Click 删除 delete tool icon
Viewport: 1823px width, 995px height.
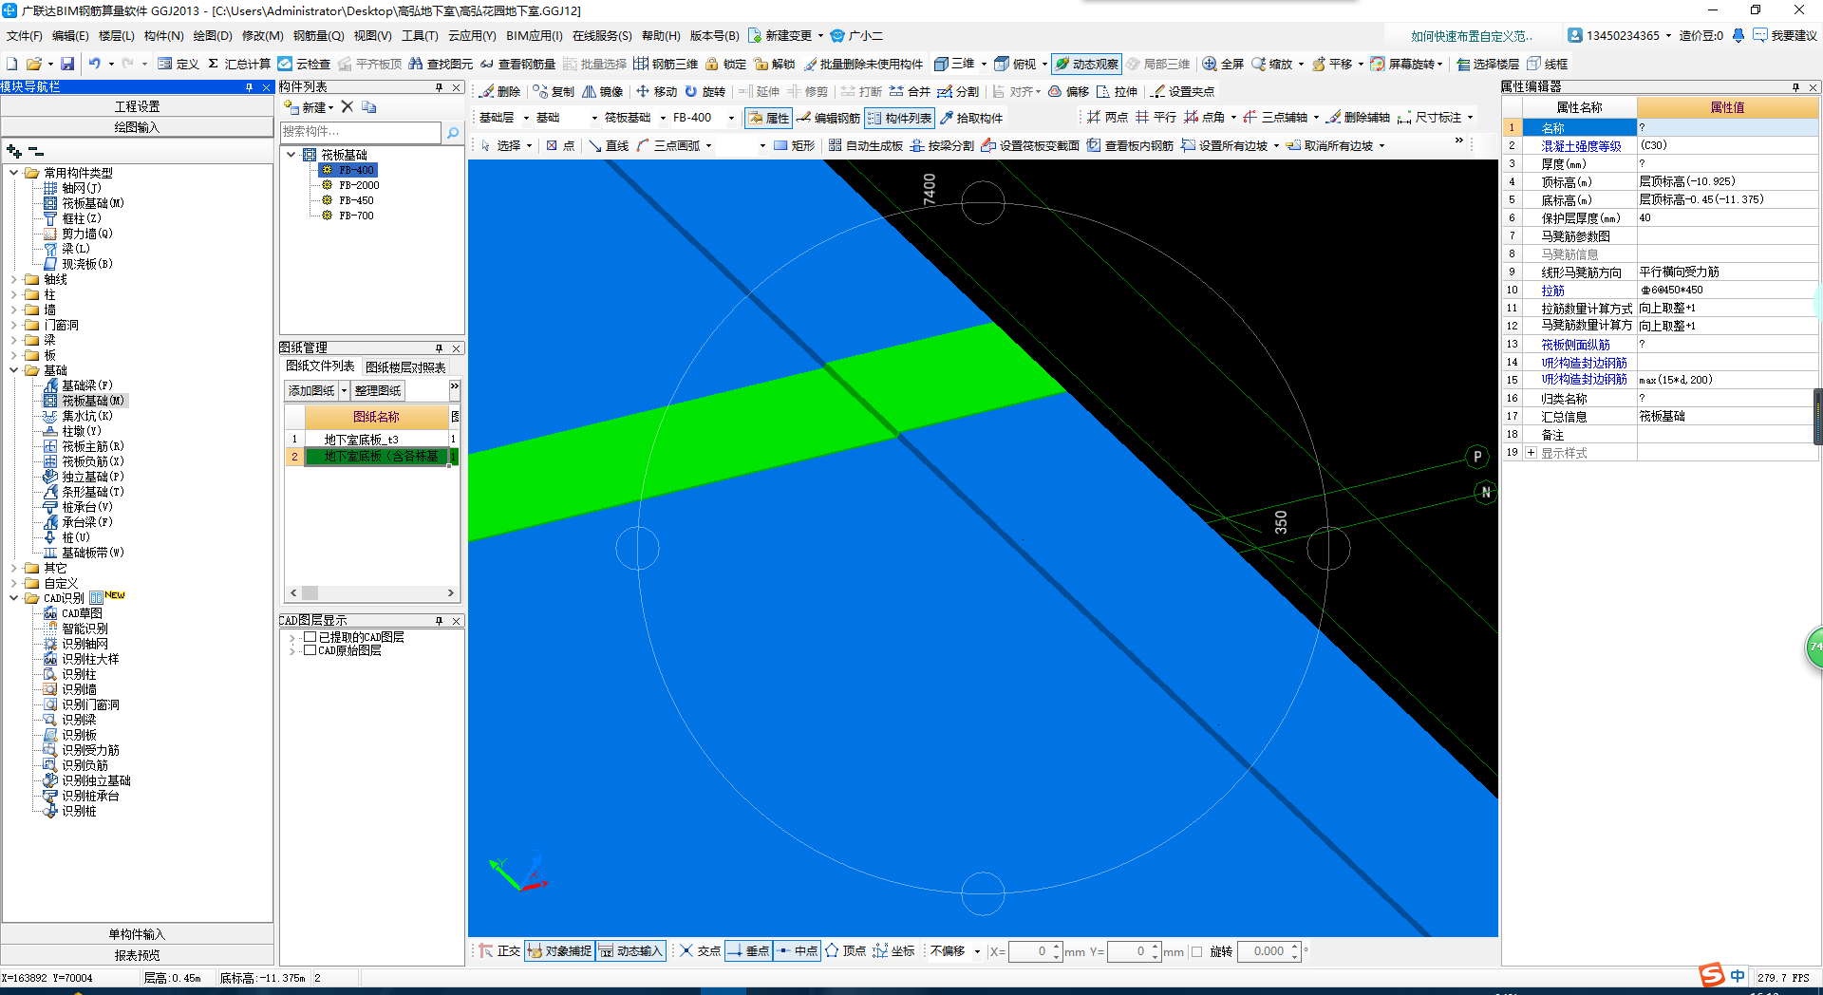(x=487, y=91)
